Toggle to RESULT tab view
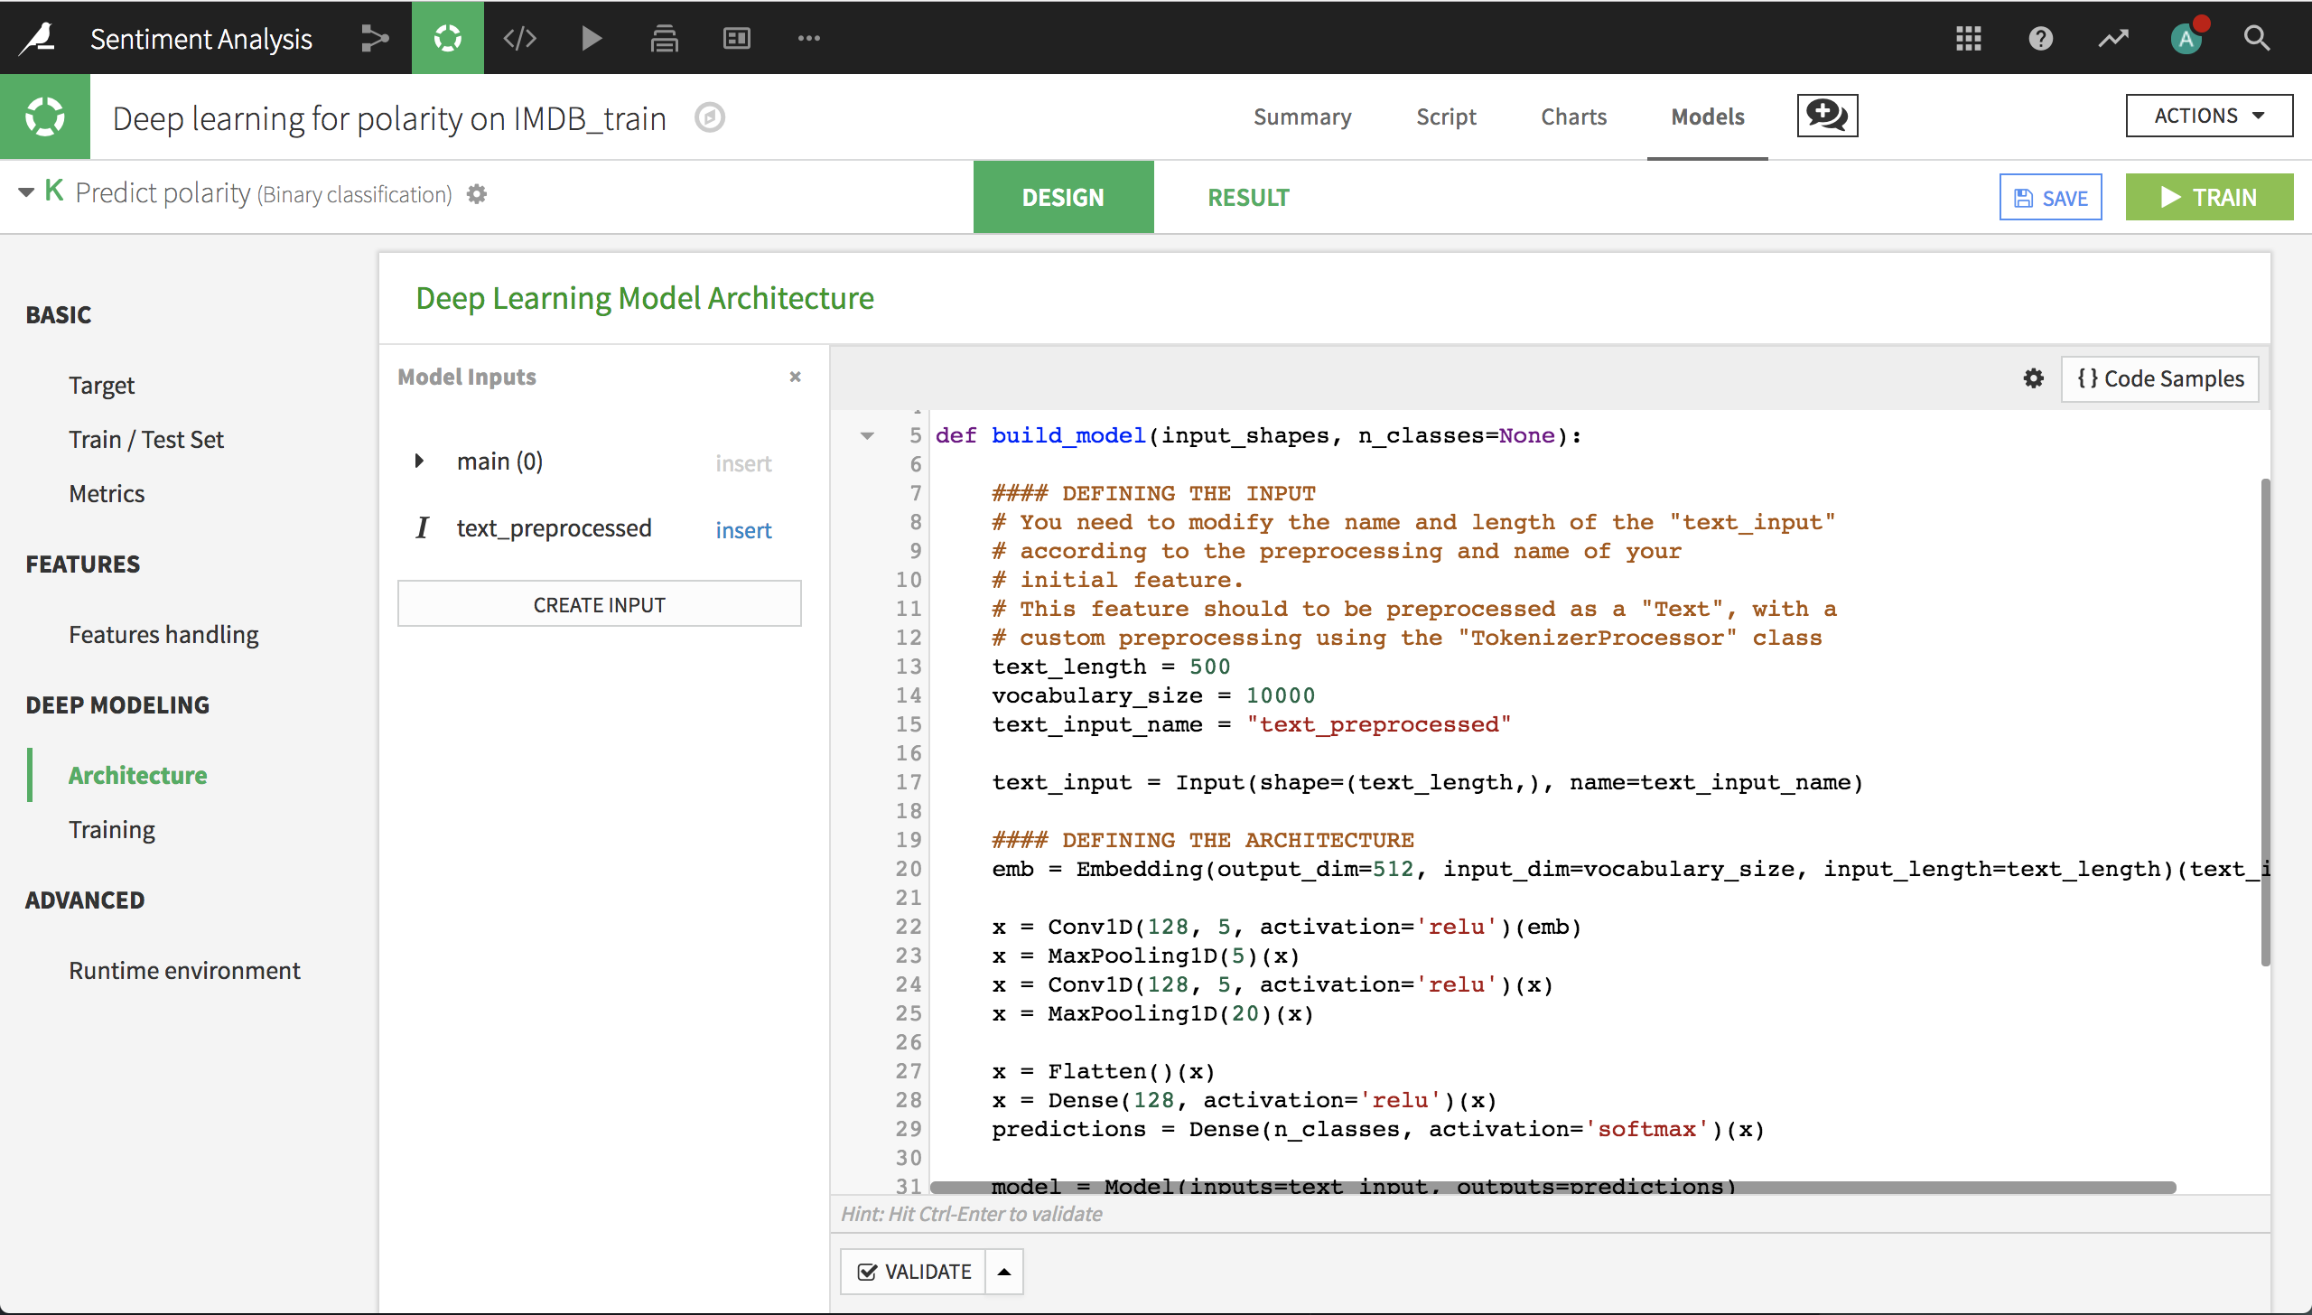Screen dimensions: 2312x1315 coord(1248,197)
